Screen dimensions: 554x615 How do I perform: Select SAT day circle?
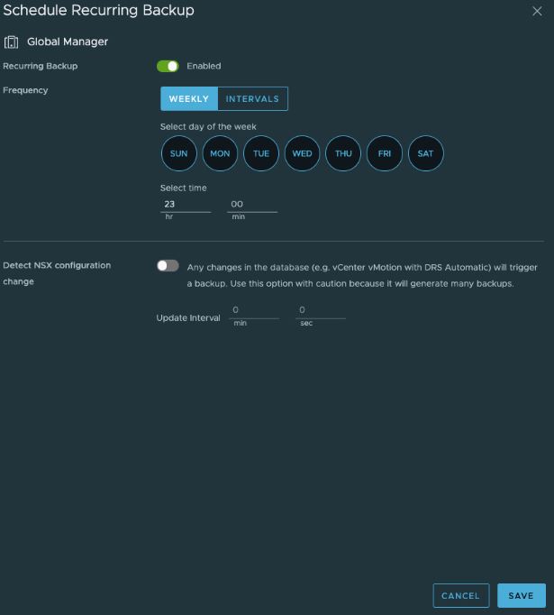(425, 153)
